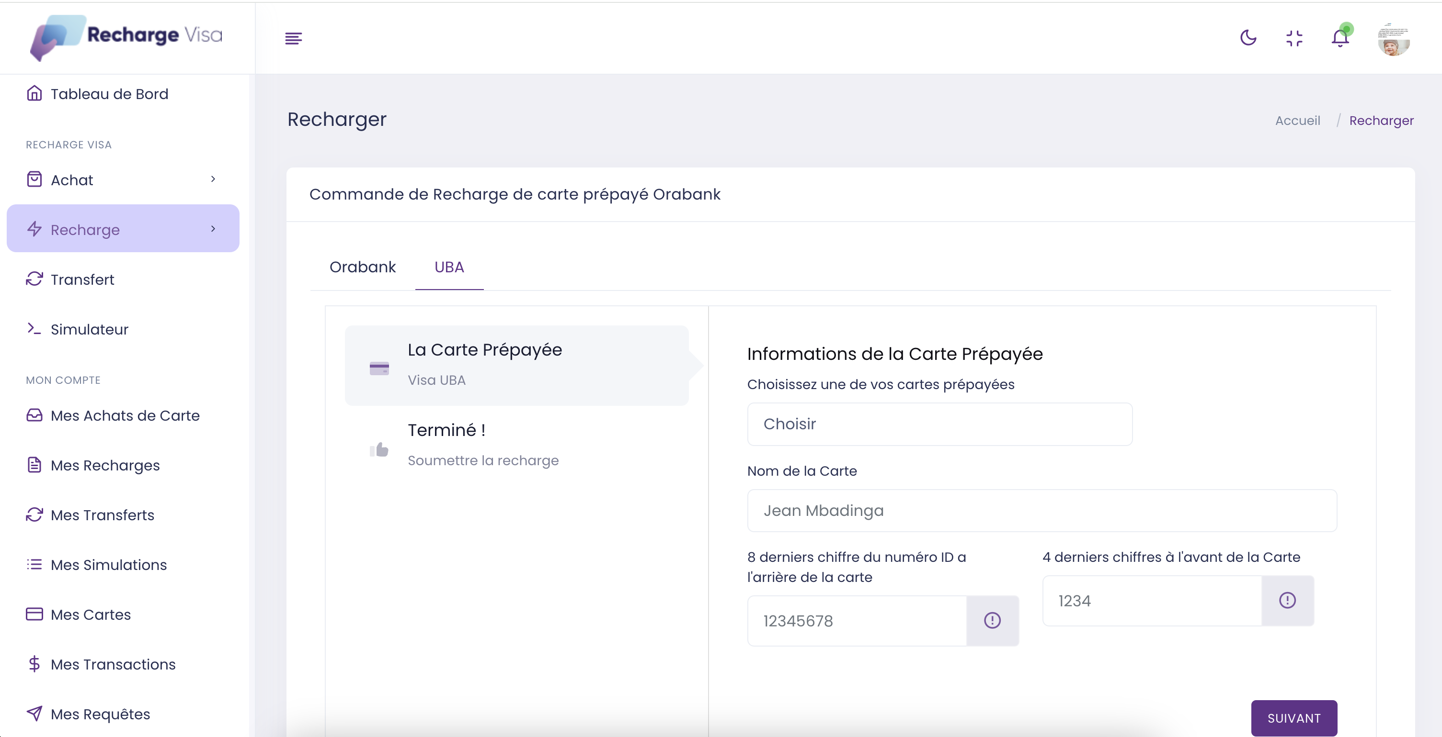
Task: Click the 'Commande de Recharge' card title
Action: click(515, 195)
